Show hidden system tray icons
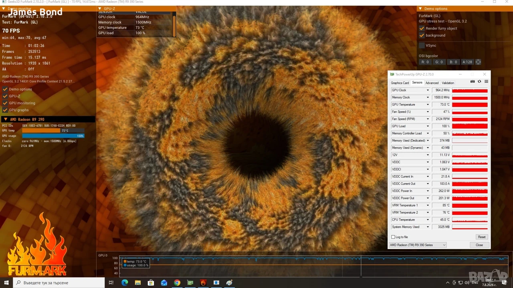513x288 pixels. pos(448,283)
